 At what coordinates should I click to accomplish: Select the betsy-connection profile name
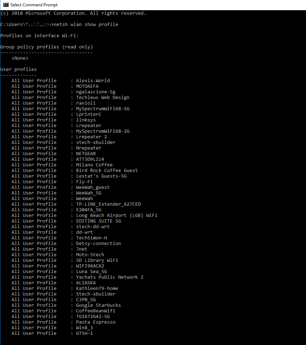(99, 244)
